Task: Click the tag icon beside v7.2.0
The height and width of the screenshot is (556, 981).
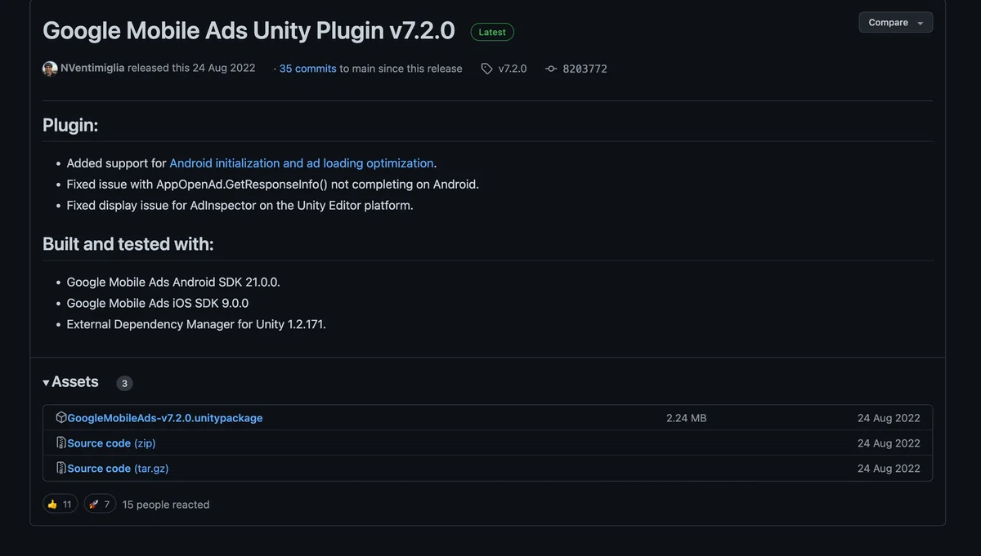Action: tap(487, 69)
